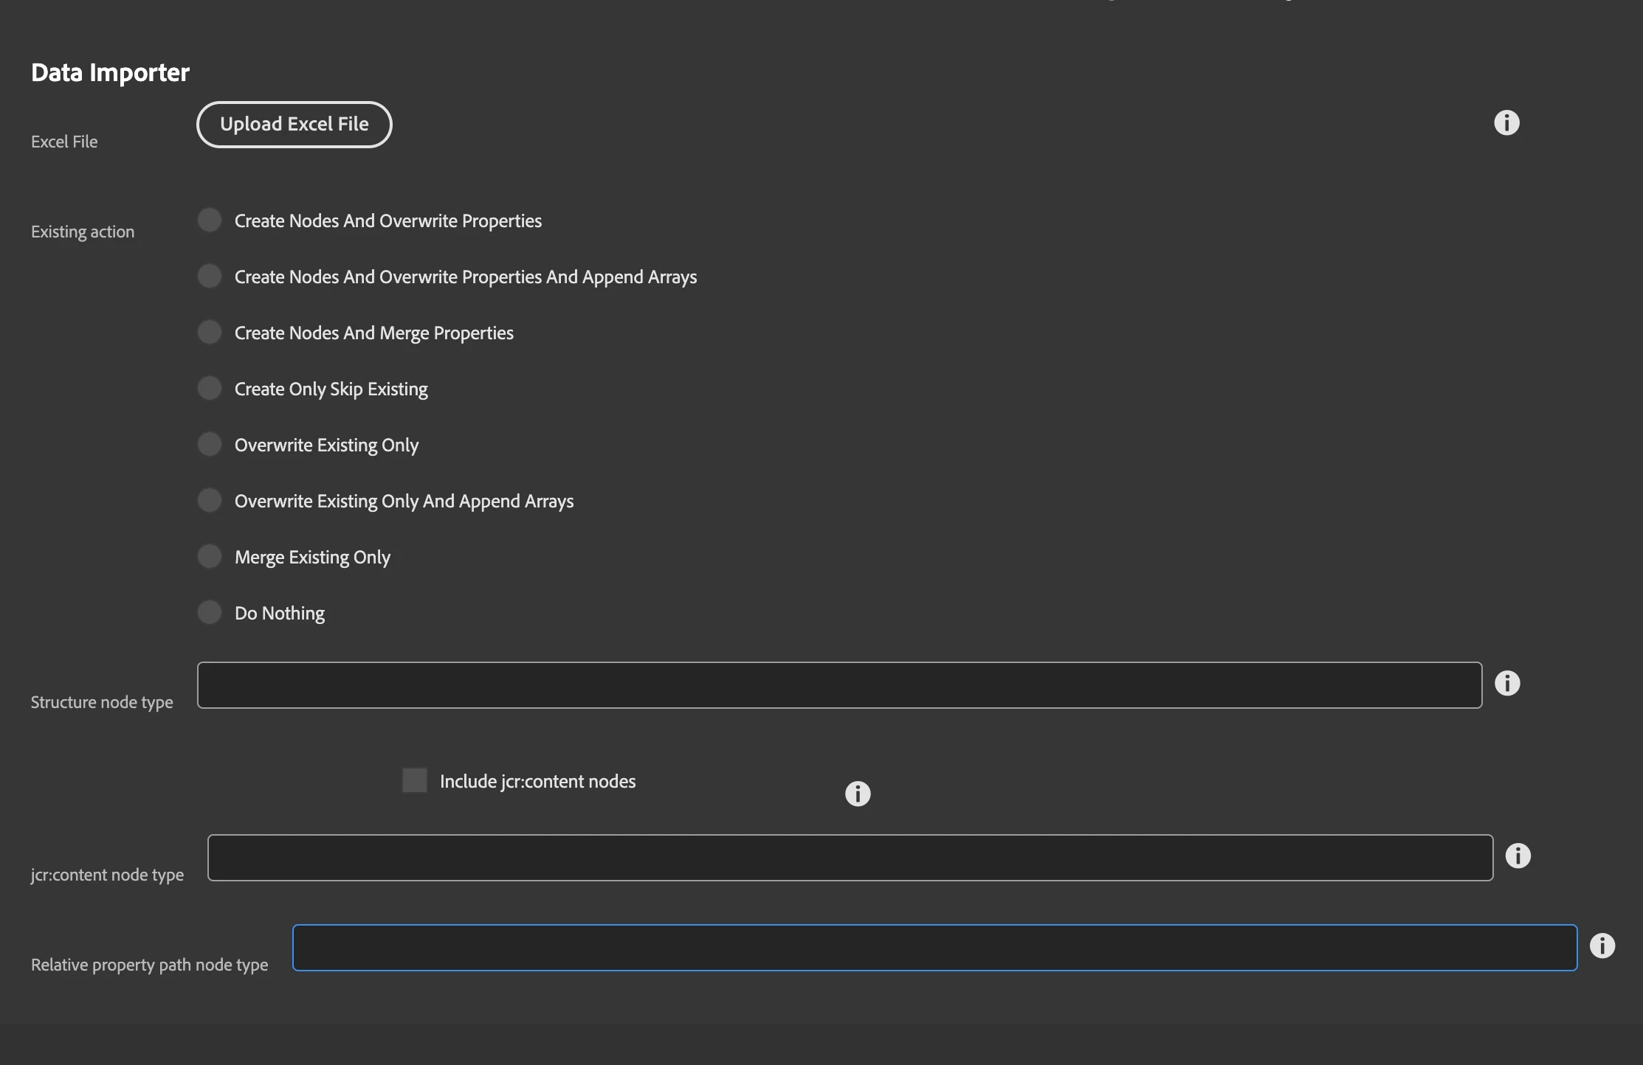The width and height of the screenshot is (1643, 1065).
Task: Click info icon for Relative property path
Action: pos(1602,946)
